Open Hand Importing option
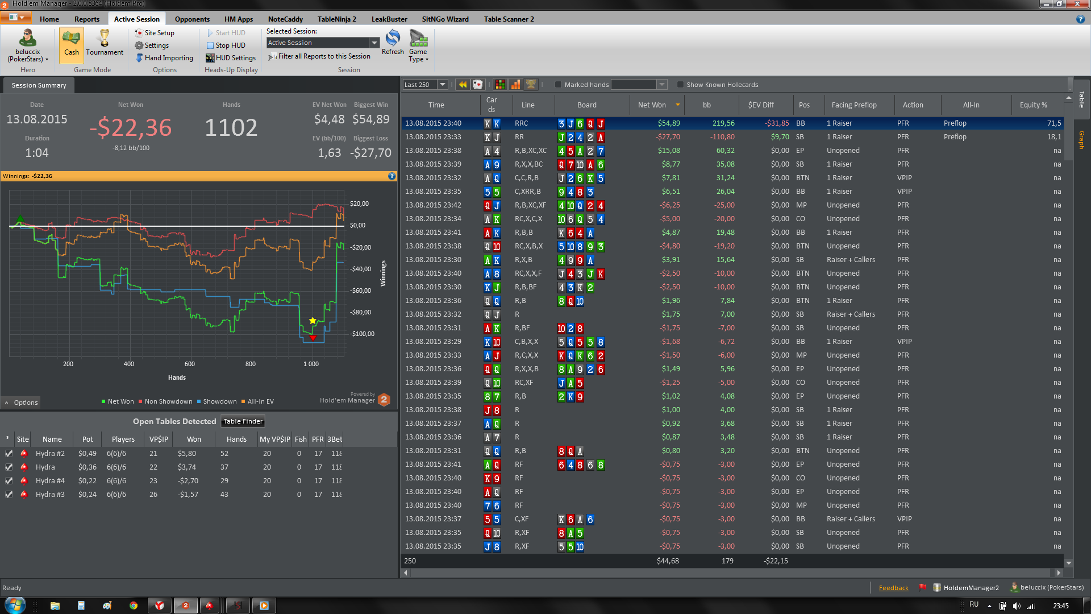Screen dimensions: 1091x614 (x=164, y=58)
